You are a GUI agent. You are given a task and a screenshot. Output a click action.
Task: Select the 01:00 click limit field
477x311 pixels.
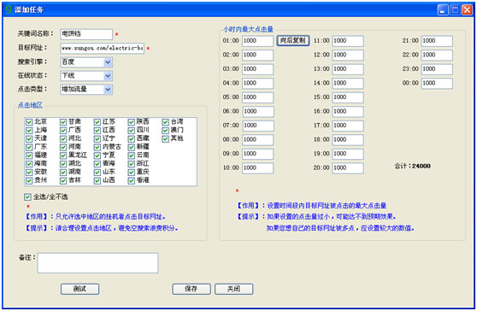point(257,41)
